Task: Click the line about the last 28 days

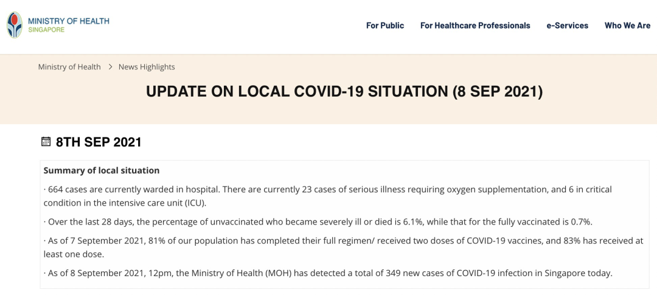Action: [318, 222]
